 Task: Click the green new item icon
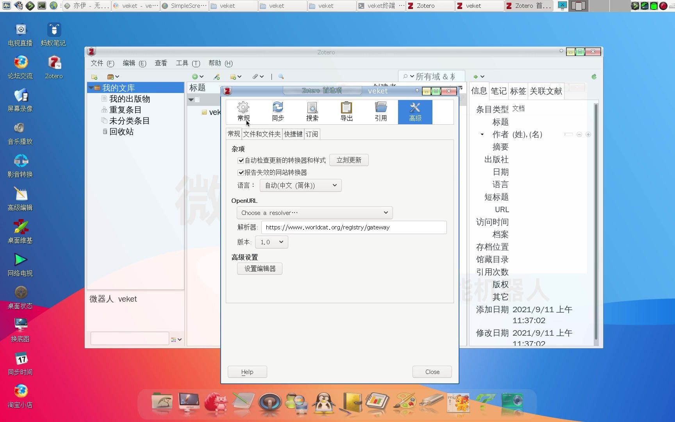(x=198, y=77)
